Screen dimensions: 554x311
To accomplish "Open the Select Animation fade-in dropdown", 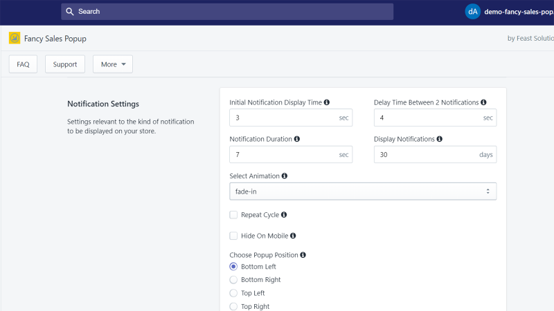I will point(363,191).
